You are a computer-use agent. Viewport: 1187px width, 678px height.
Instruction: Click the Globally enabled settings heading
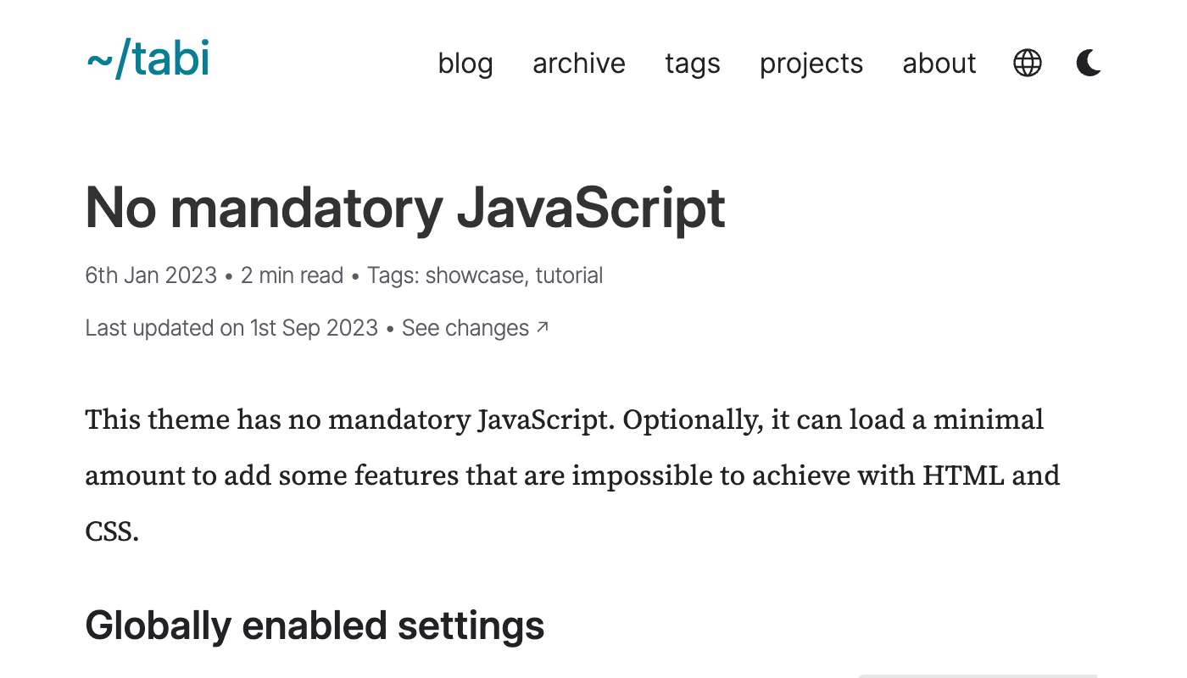pos(315,625)
